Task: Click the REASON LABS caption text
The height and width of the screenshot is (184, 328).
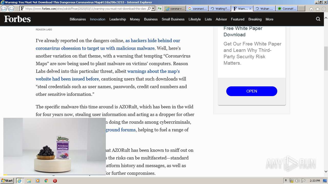Action: [44, 30]
